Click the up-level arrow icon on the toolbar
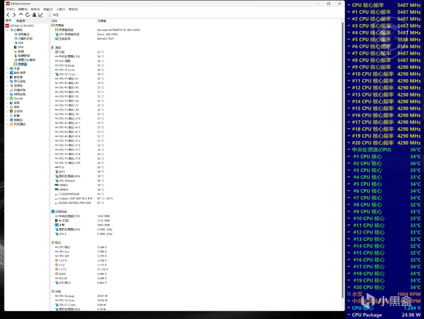 (x=21, y=15)
